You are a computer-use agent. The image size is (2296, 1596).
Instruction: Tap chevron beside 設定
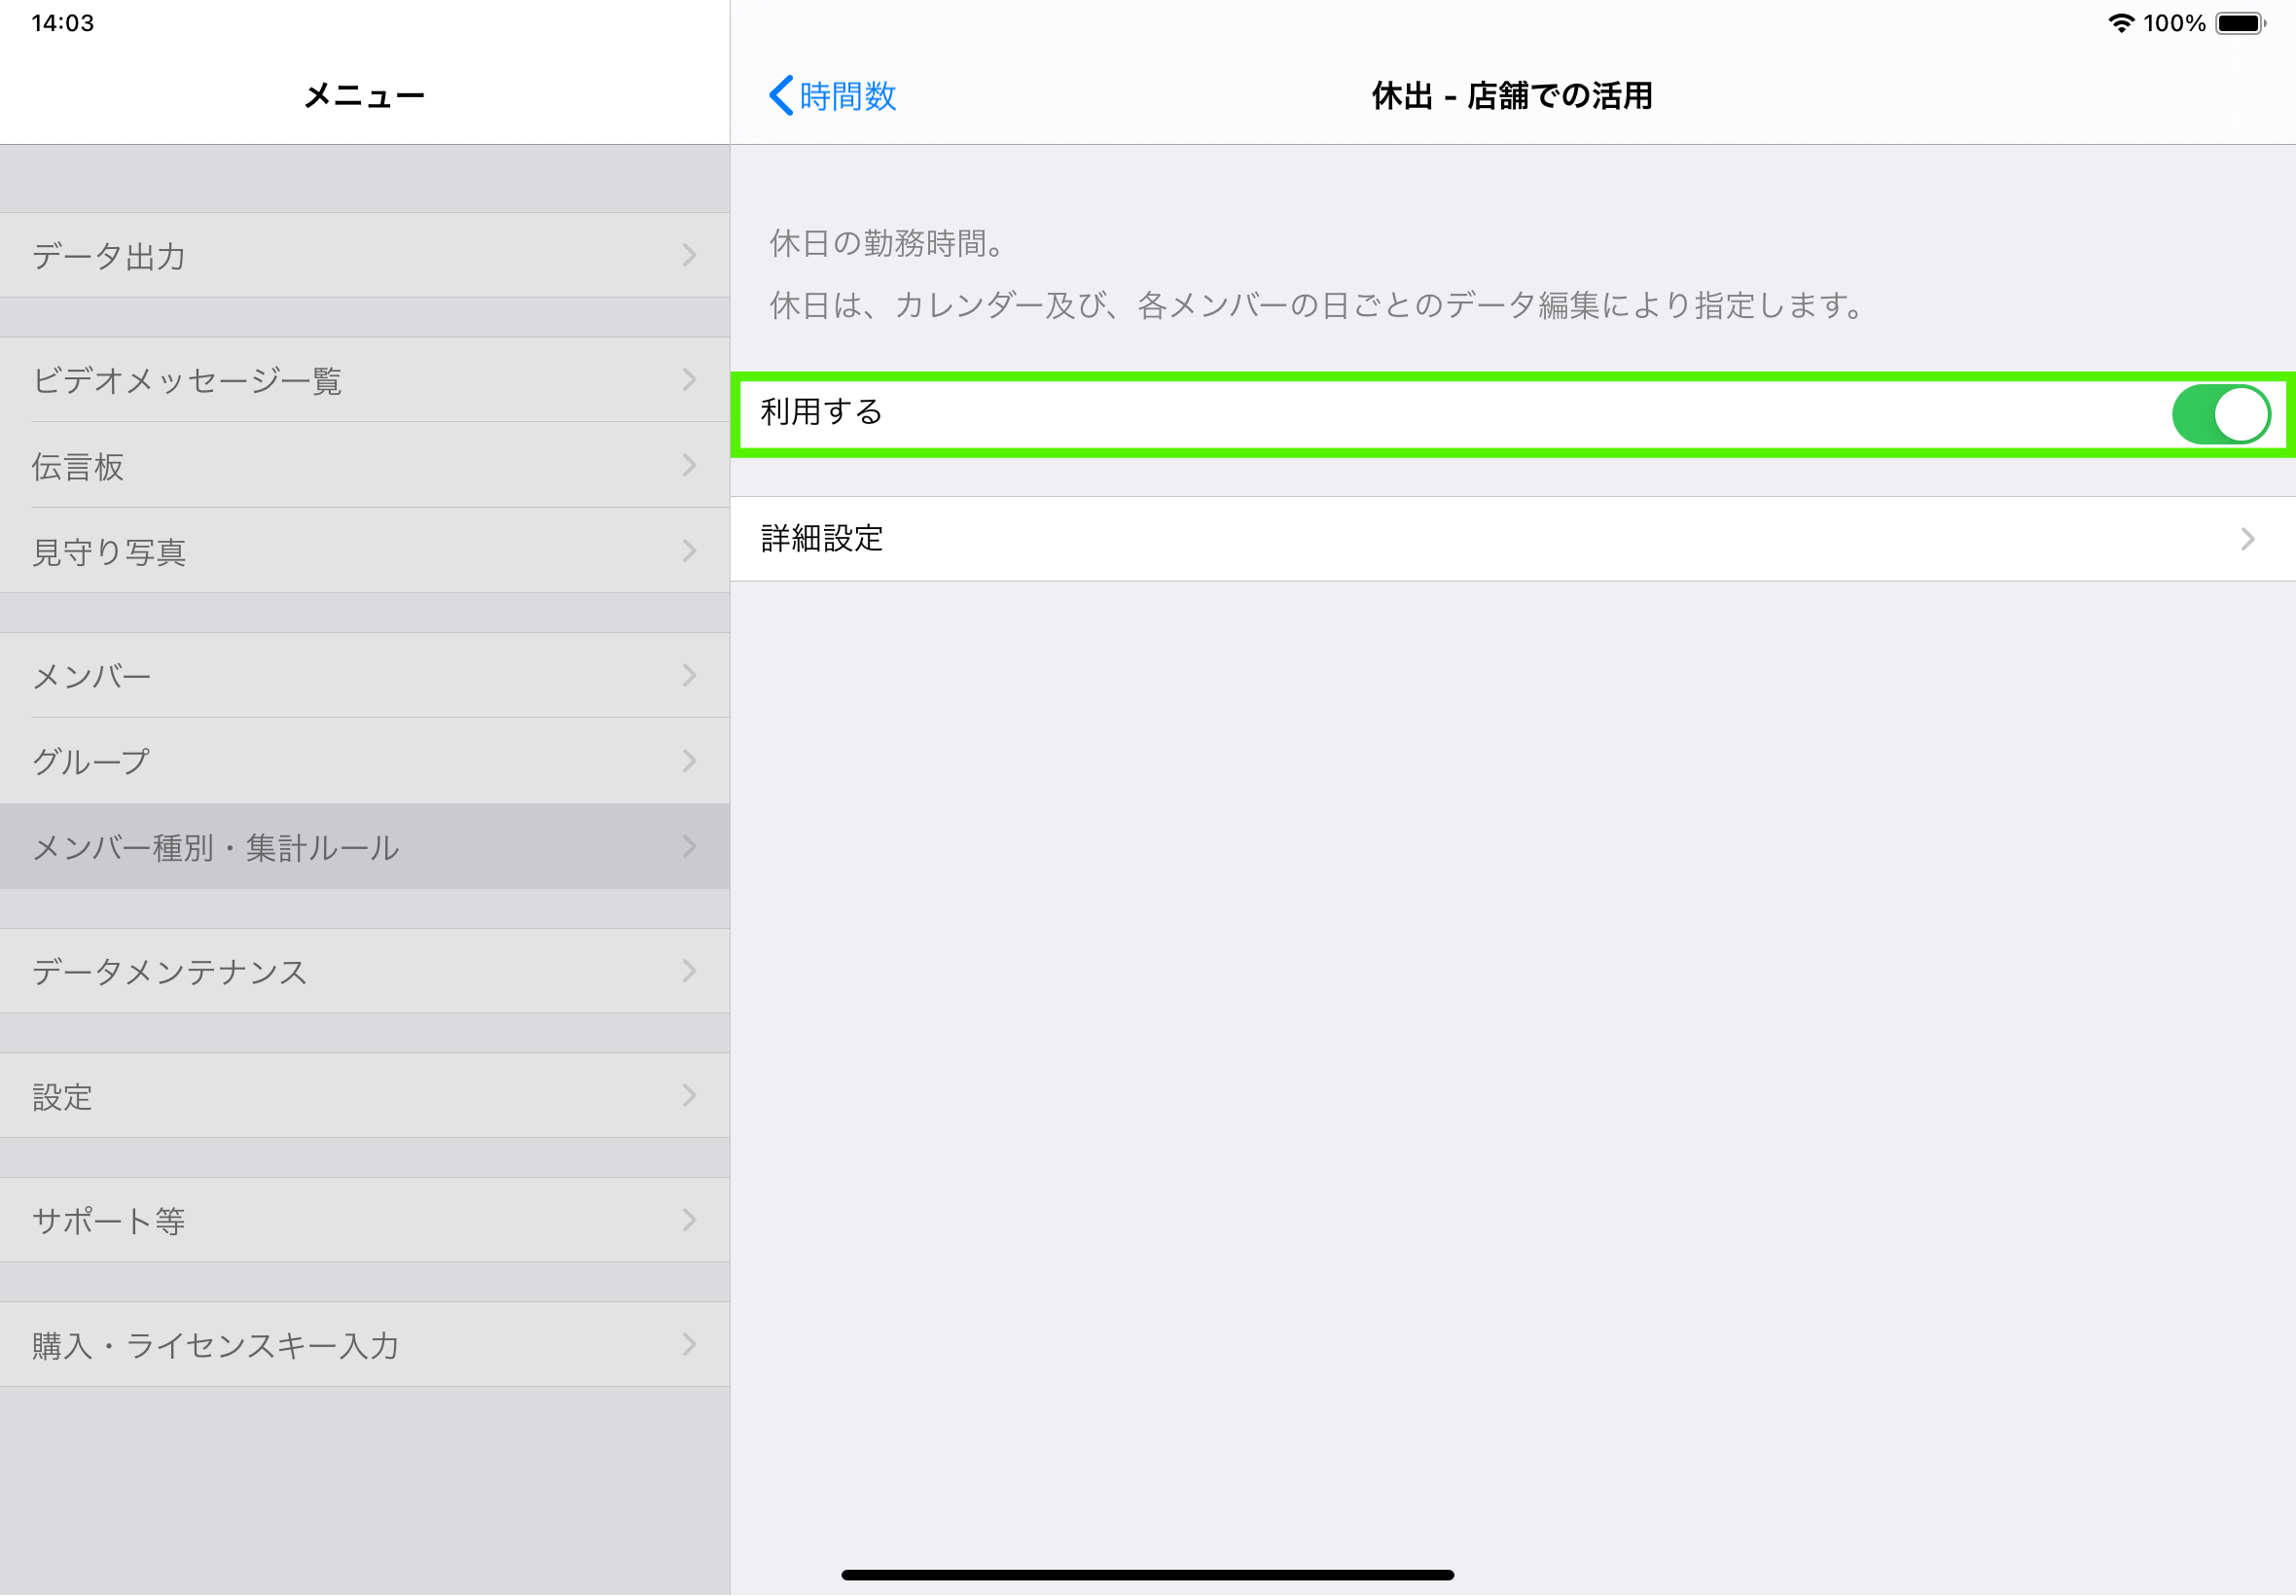[x=690, y=1096]
